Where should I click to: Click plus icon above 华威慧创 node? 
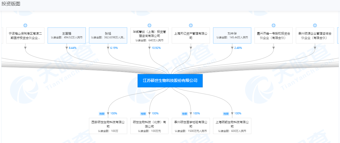pyautogui.click(x=149, y=25)
